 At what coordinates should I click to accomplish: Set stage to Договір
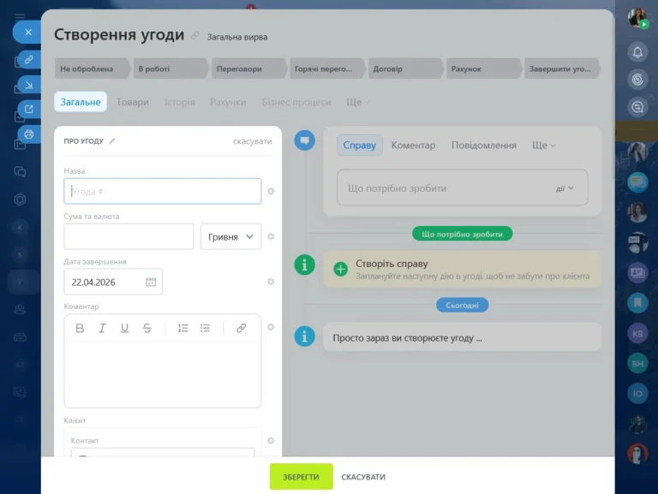[406, 68]
